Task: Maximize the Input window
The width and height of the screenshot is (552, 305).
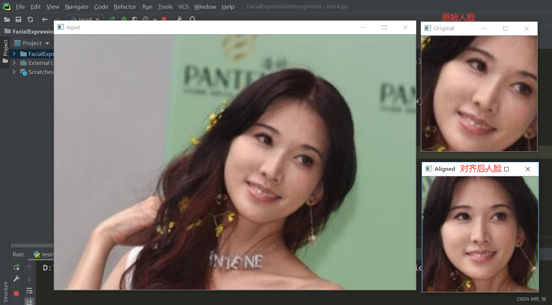Action: 384,27
